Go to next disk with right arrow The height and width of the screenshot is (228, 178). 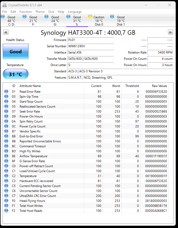point(171,32)
